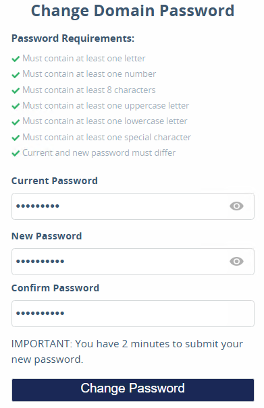Click checkmark beside passwords must differ requirement

(x=16, y=153)
